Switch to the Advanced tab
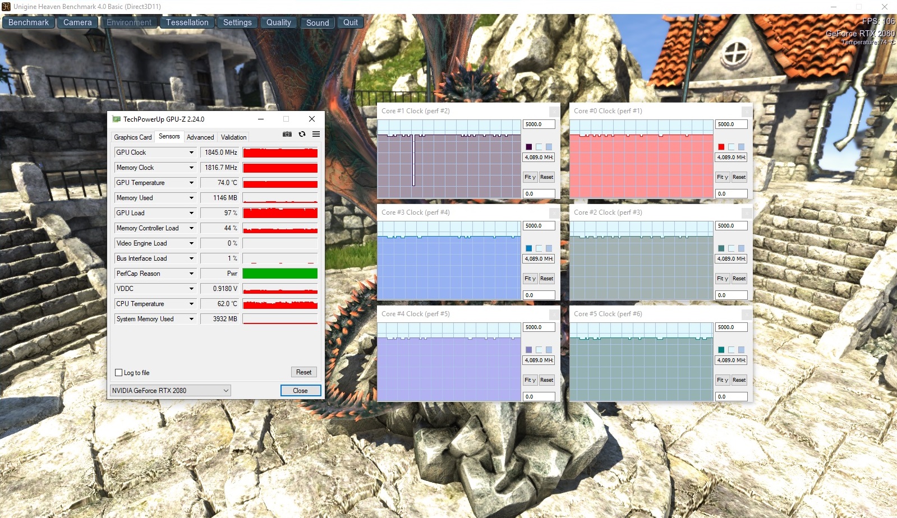 200,137
